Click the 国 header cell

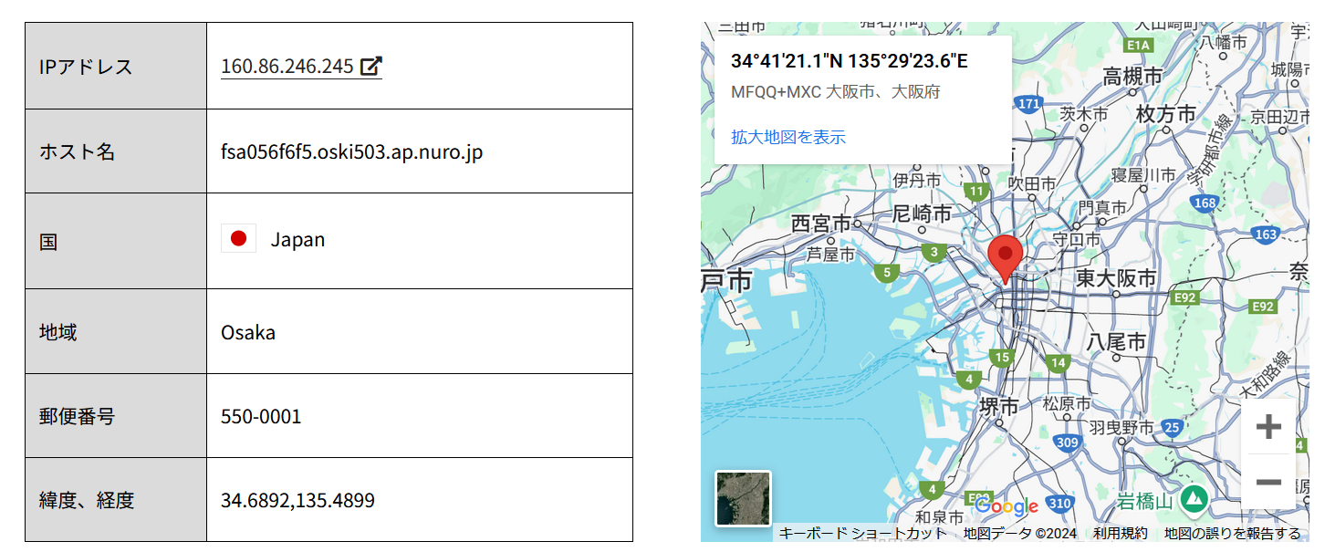tap(116, 241)
